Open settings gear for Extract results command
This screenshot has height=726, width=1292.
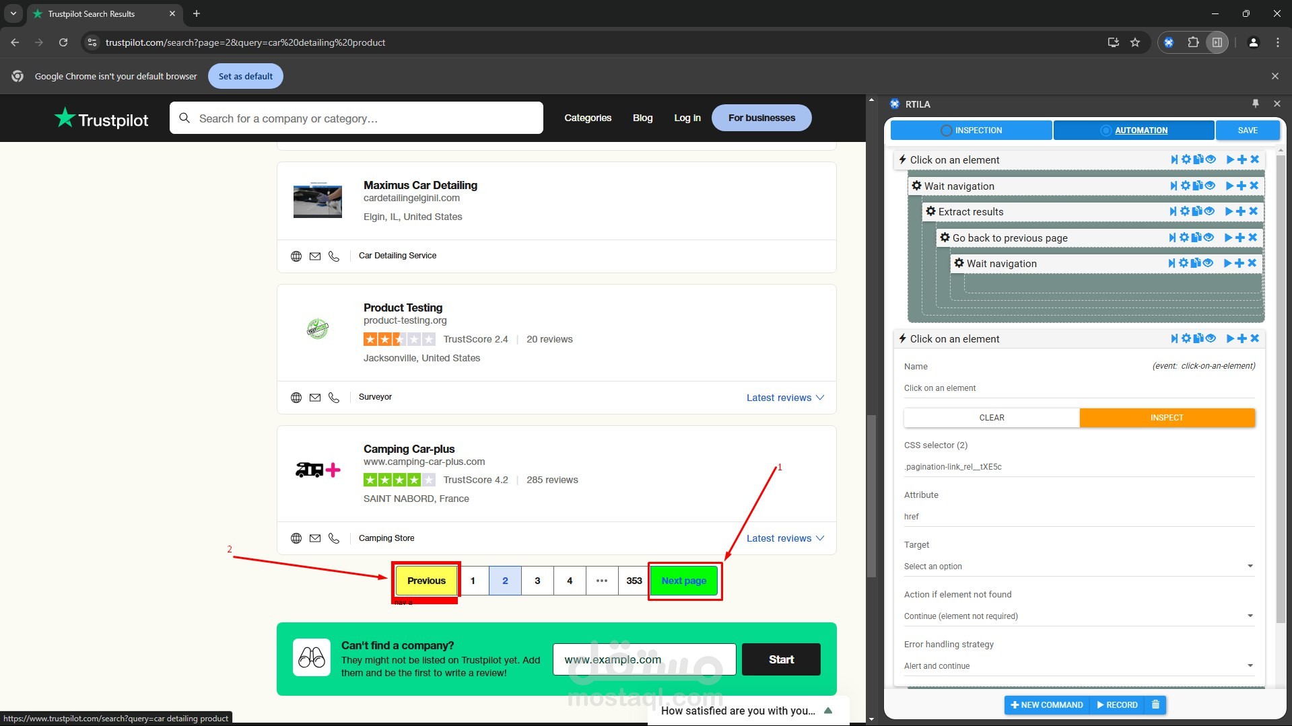[x=1185, y=211]
